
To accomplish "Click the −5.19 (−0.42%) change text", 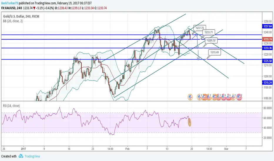I will pyautogui.click(x=45, y=8).
